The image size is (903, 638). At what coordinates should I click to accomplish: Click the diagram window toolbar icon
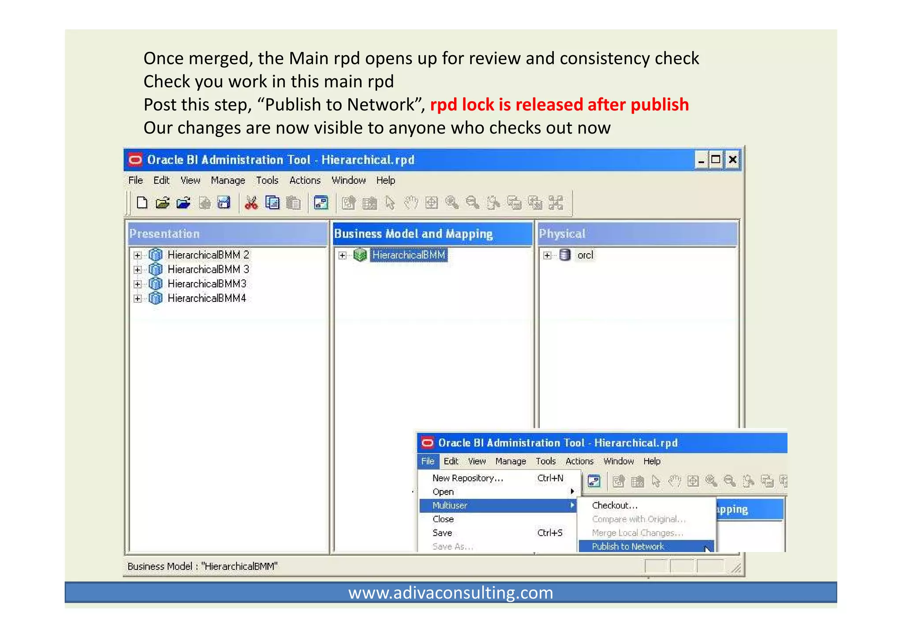pyautogui.click(x=321, y=203)
